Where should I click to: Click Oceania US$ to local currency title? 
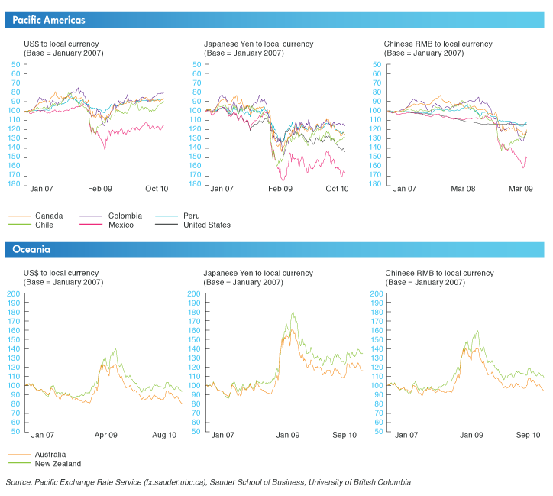[x=63, y=277]
